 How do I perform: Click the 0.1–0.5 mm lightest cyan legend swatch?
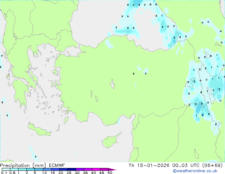pyautogui.click(x=6, y=169)
